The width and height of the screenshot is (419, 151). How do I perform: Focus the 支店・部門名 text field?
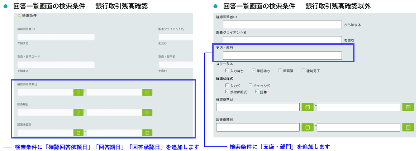click(175, 65)
